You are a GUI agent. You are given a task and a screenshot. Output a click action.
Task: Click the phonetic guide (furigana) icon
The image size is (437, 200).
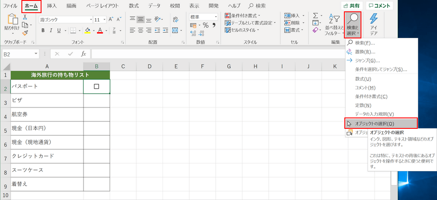coord(114,31)
